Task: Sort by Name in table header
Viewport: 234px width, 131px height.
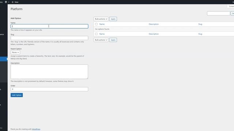Action: click(x=102, y=24)
